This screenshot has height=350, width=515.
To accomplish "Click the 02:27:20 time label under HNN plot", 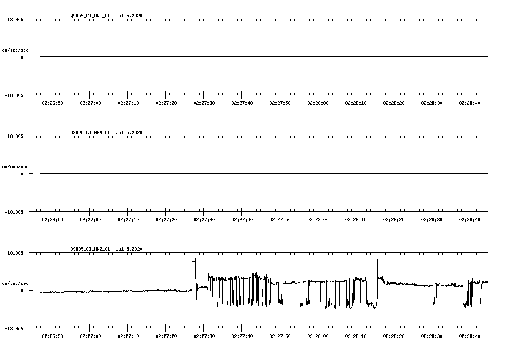I will coord(166,220).
